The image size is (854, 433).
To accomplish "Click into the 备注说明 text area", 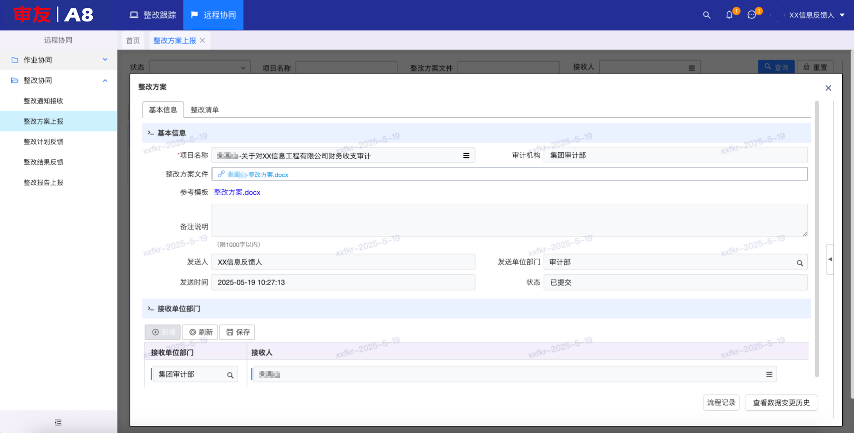I will point(509,220).
